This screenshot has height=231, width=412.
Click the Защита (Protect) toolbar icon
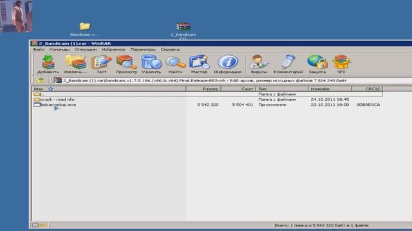[317, 64]
